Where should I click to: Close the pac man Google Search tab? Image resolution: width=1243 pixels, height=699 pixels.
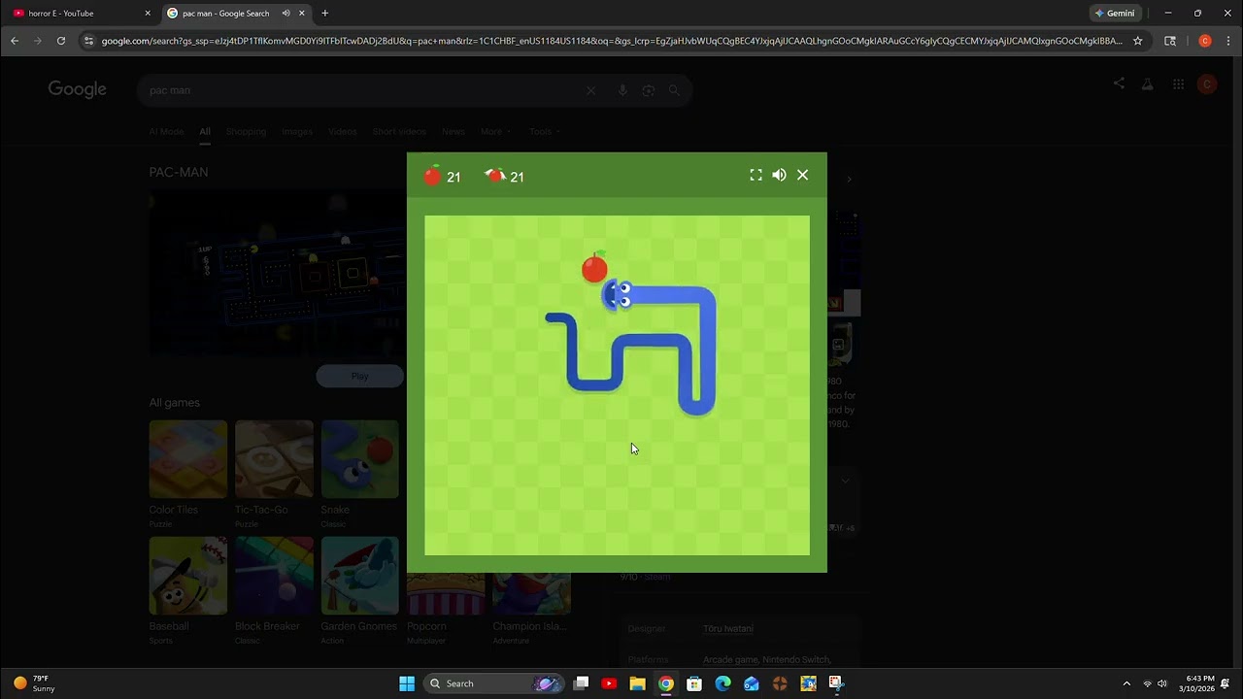[x=302, y=14]
